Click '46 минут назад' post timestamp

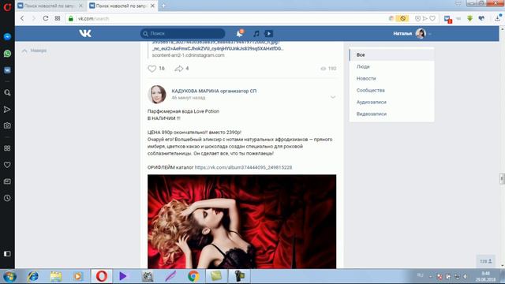pyautogui.click(x=188, y=98)
